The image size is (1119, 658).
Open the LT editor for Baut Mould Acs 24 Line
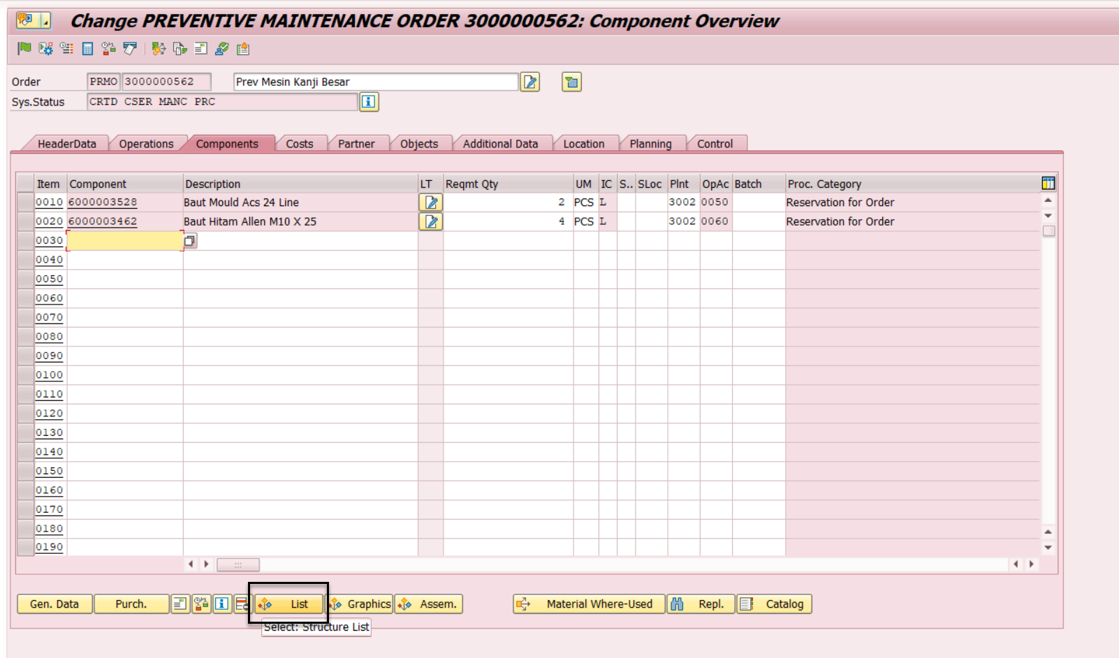(x=431, y=202)
